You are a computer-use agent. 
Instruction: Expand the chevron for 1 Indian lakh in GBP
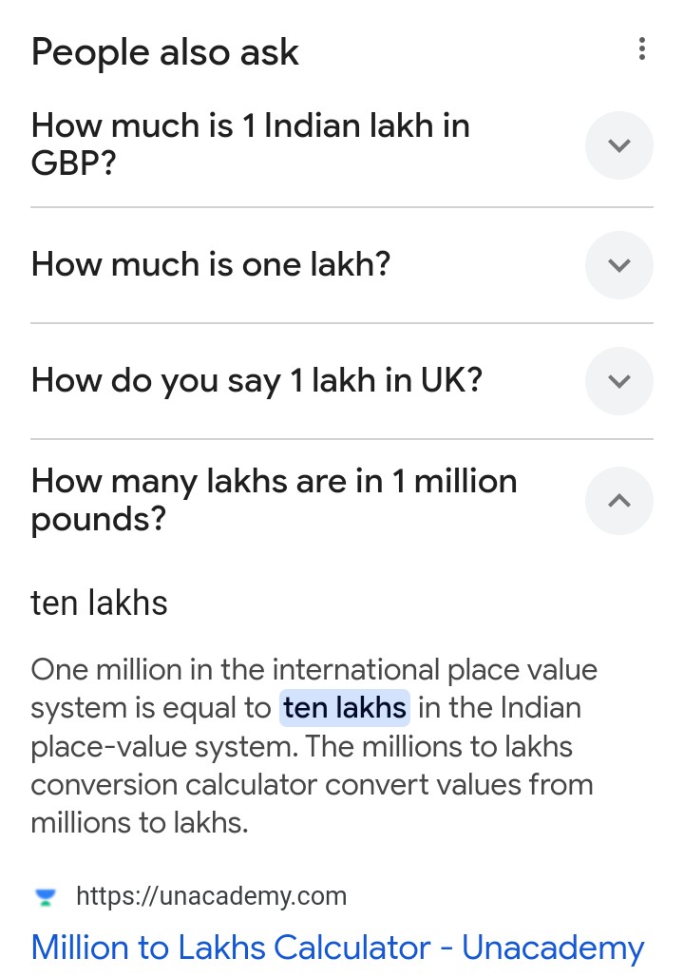[x=618, y=145]
